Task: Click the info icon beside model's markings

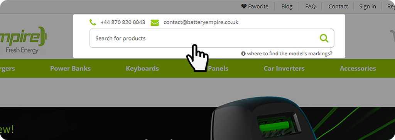Action: click(243, 53)
